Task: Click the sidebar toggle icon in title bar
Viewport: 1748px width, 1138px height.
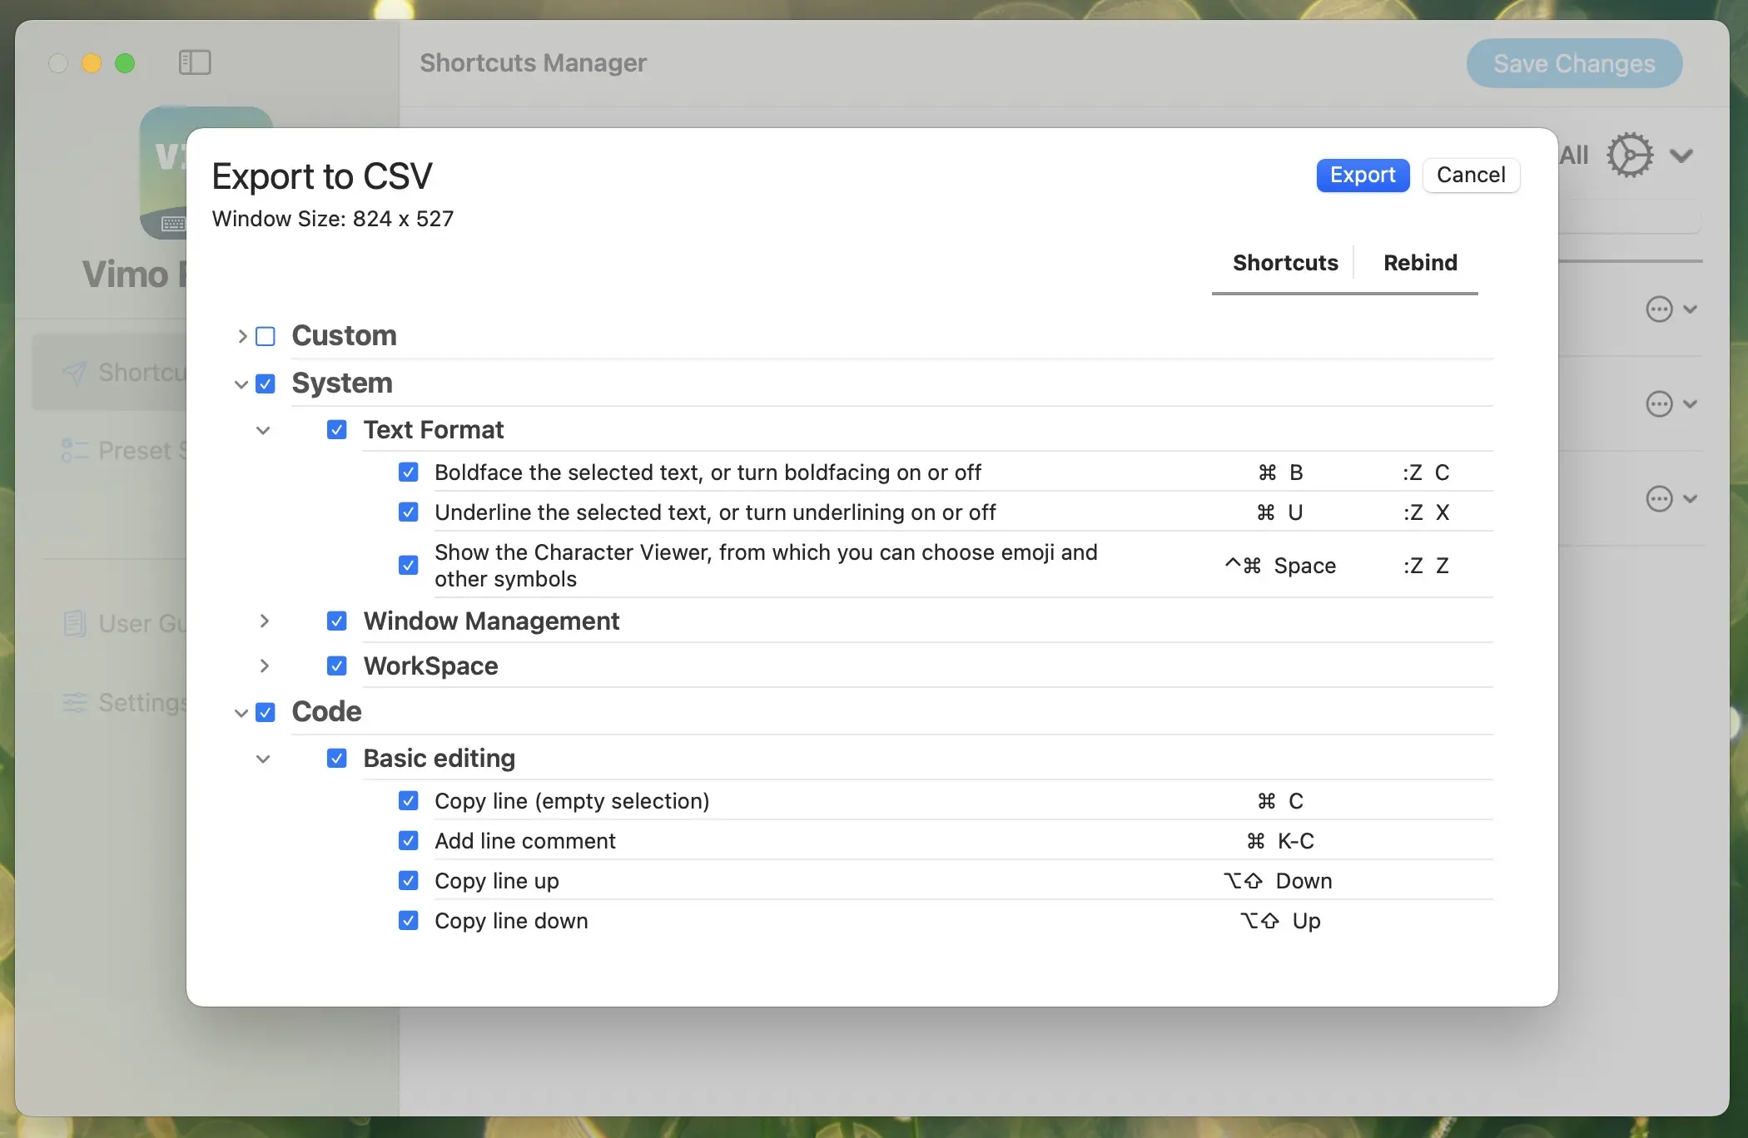Action: 195,62
